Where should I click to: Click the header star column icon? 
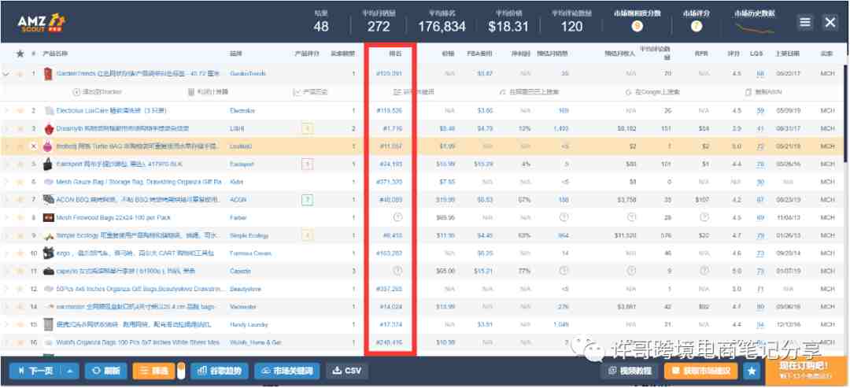coord(20,54)
